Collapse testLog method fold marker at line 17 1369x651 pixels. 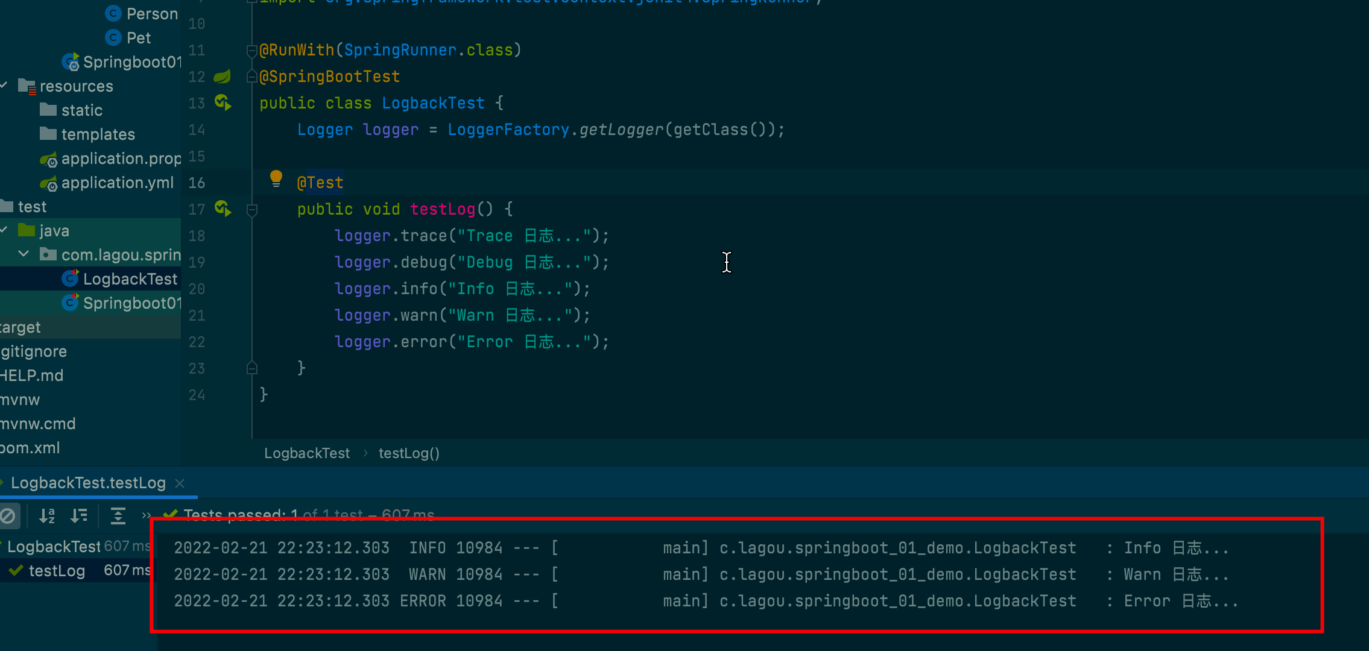[252, 210]
